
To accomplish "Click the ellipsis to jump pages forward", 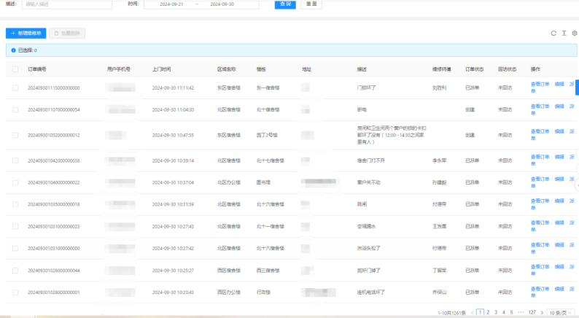I will tap(520, 312).
